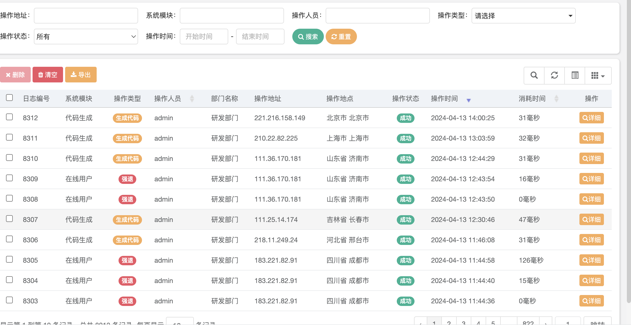Click the 删除 button
This screenshot has width=631, height=325.
click(x=15, y=75)
